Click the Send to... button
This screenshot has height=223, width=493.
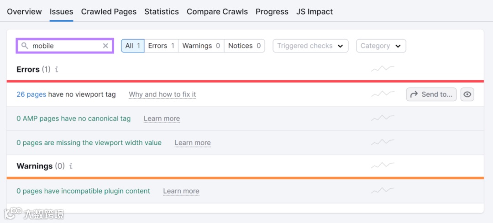[431, 94]
